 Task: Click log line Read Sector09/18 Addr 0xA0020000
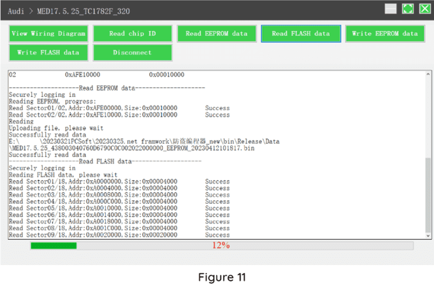119,235
